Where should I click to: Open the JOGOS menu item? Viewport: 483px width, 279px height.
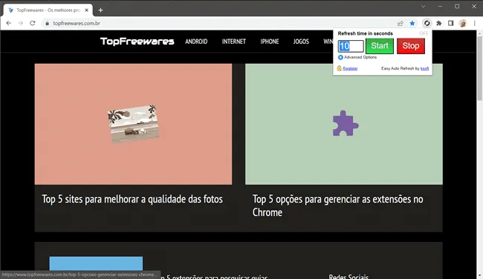[301, 42]
